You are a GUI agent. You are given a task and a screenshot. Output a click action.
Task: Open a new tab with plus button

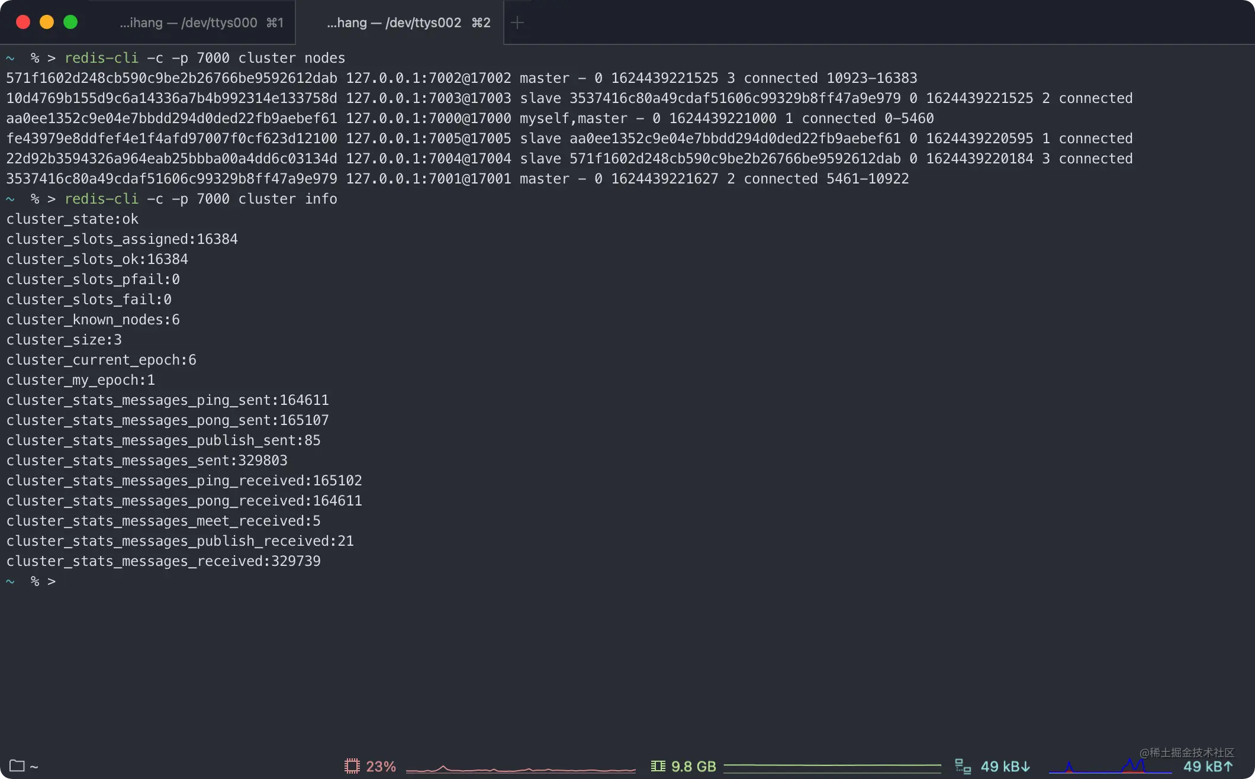pos(517,22)
